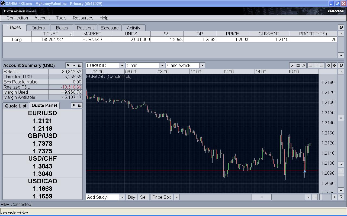
Task: Click the USD/CHF quote panel entry
Action: [x=43, y=166]
